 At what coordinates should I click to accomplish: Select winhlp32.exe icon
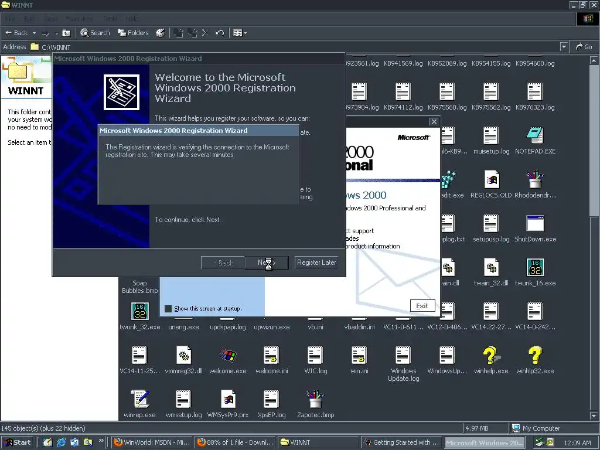click(535, 356)
